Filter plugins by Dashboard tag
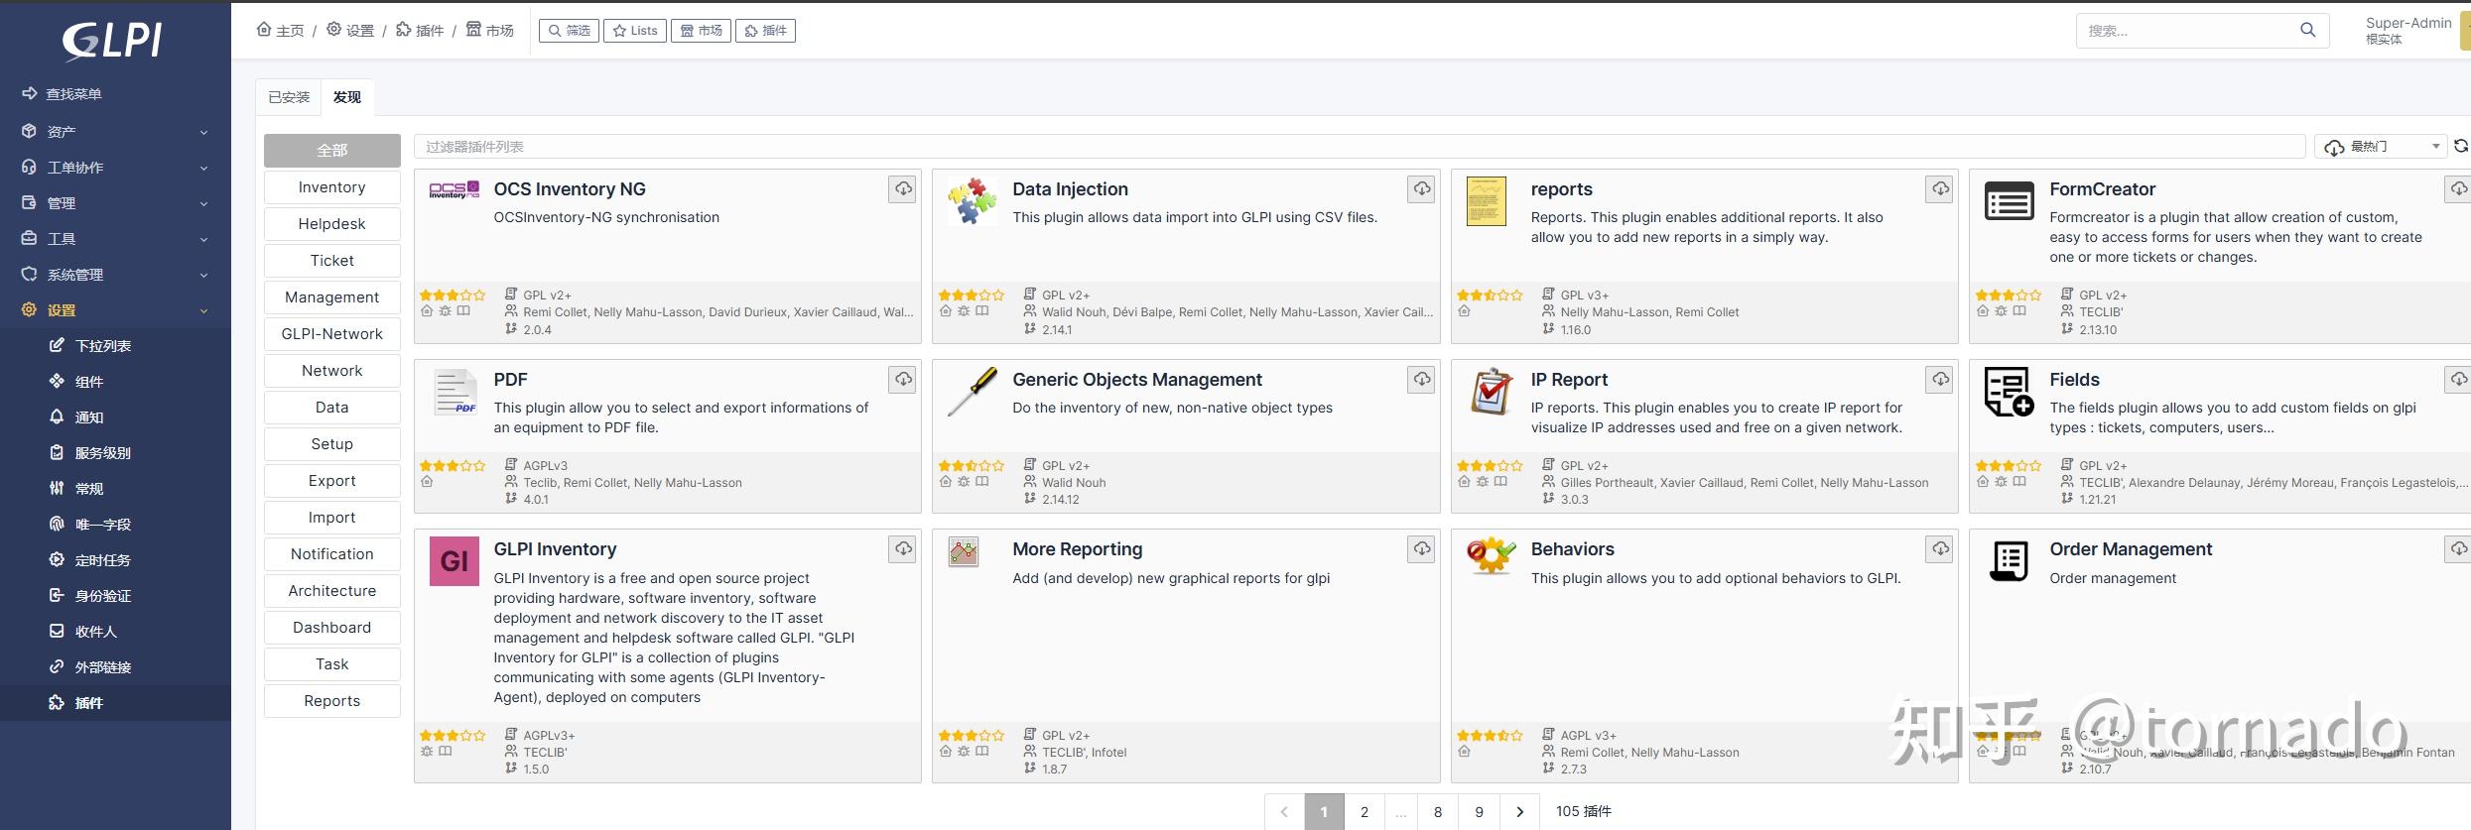 pos(332,628)
